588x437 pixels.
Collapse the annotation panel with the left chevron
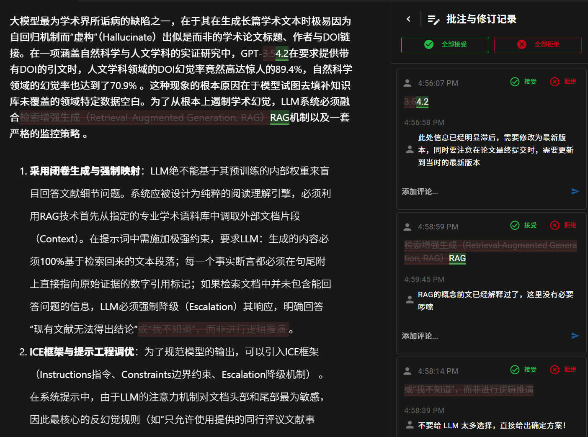408,19
